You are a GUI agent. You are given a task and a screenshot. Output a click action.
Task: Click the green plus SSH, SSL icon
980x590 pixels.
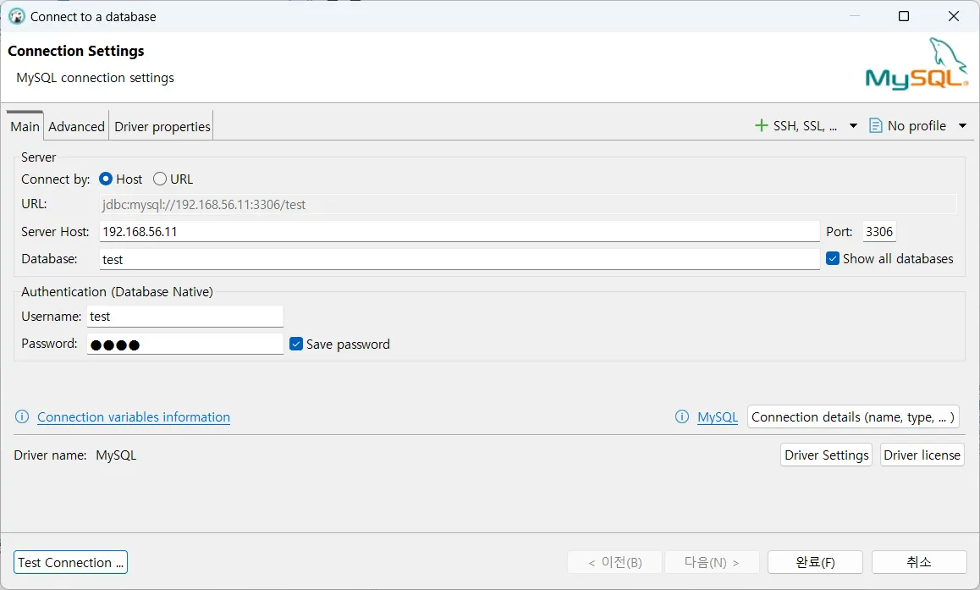(762, 125)
